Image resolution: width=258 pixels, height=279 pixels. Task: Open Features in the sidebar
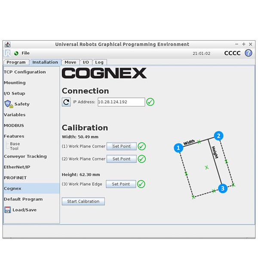pos(14,136)
